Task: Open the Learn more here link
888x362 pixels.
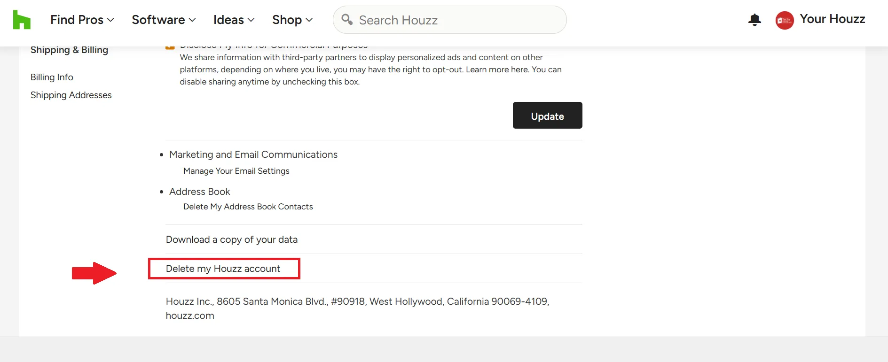Action: (x=496, y=69)
